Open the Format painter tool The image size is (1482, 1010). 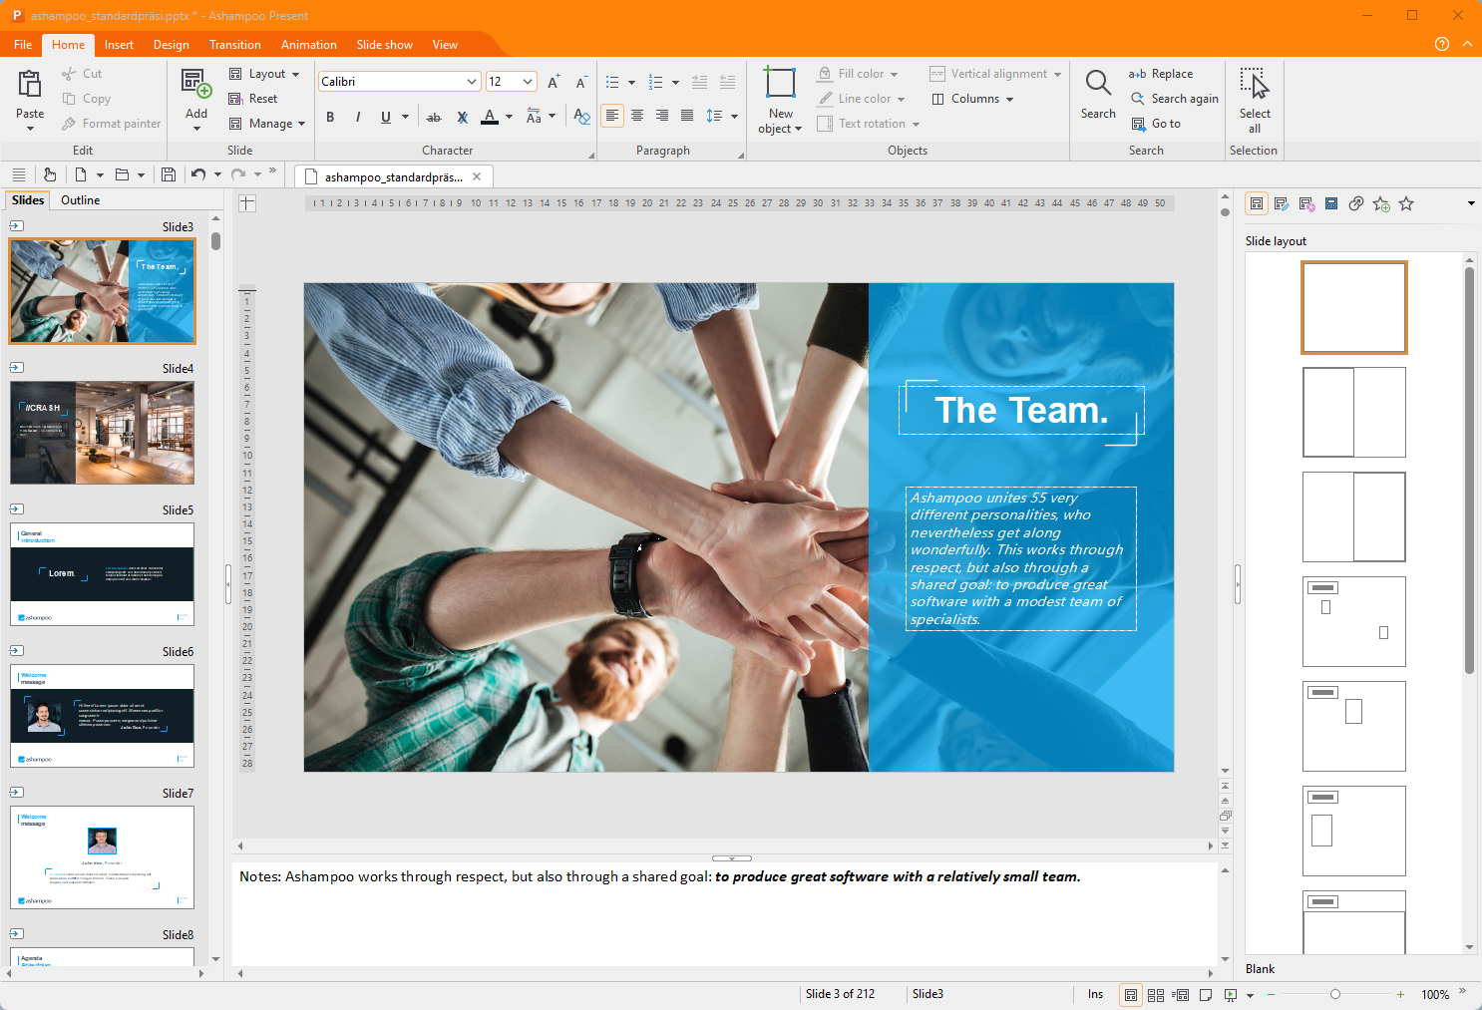tap(110, 123)
